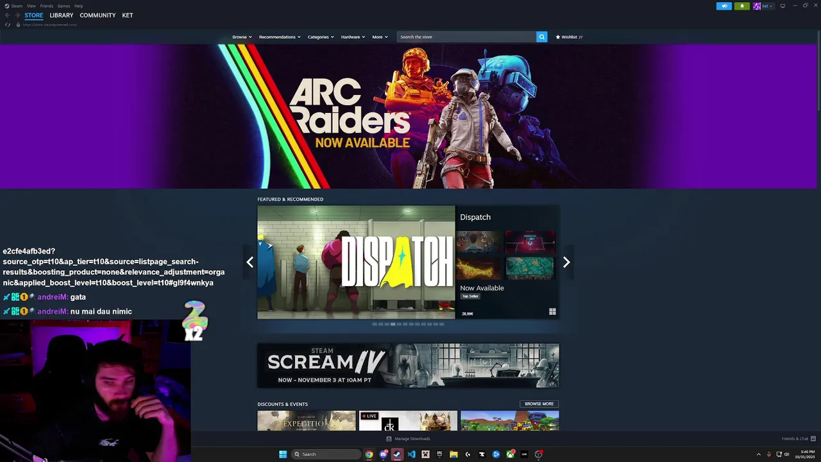
Task: Open the Wishlist link
Action: coord(569,37)
